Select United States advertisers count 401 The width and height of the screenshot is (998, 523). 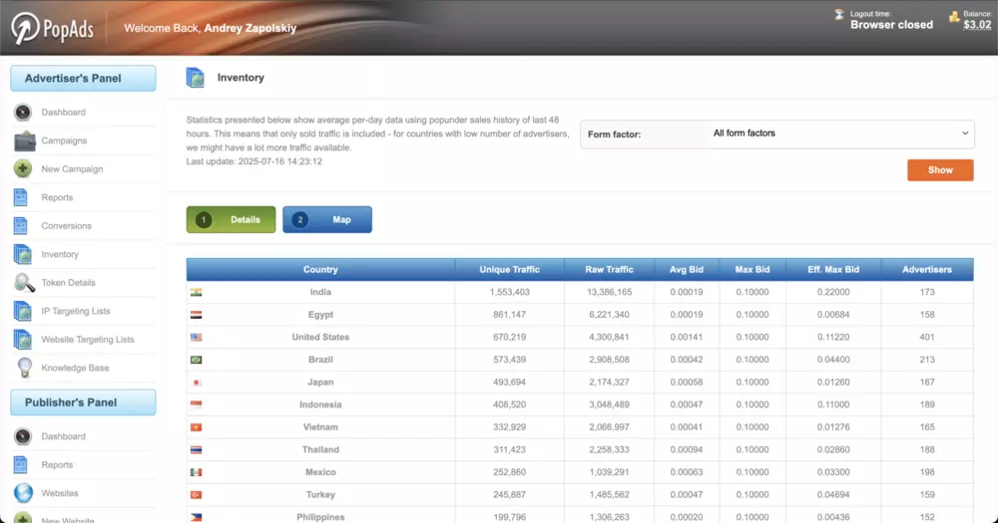pyautogui.click(x=927, y=338)
